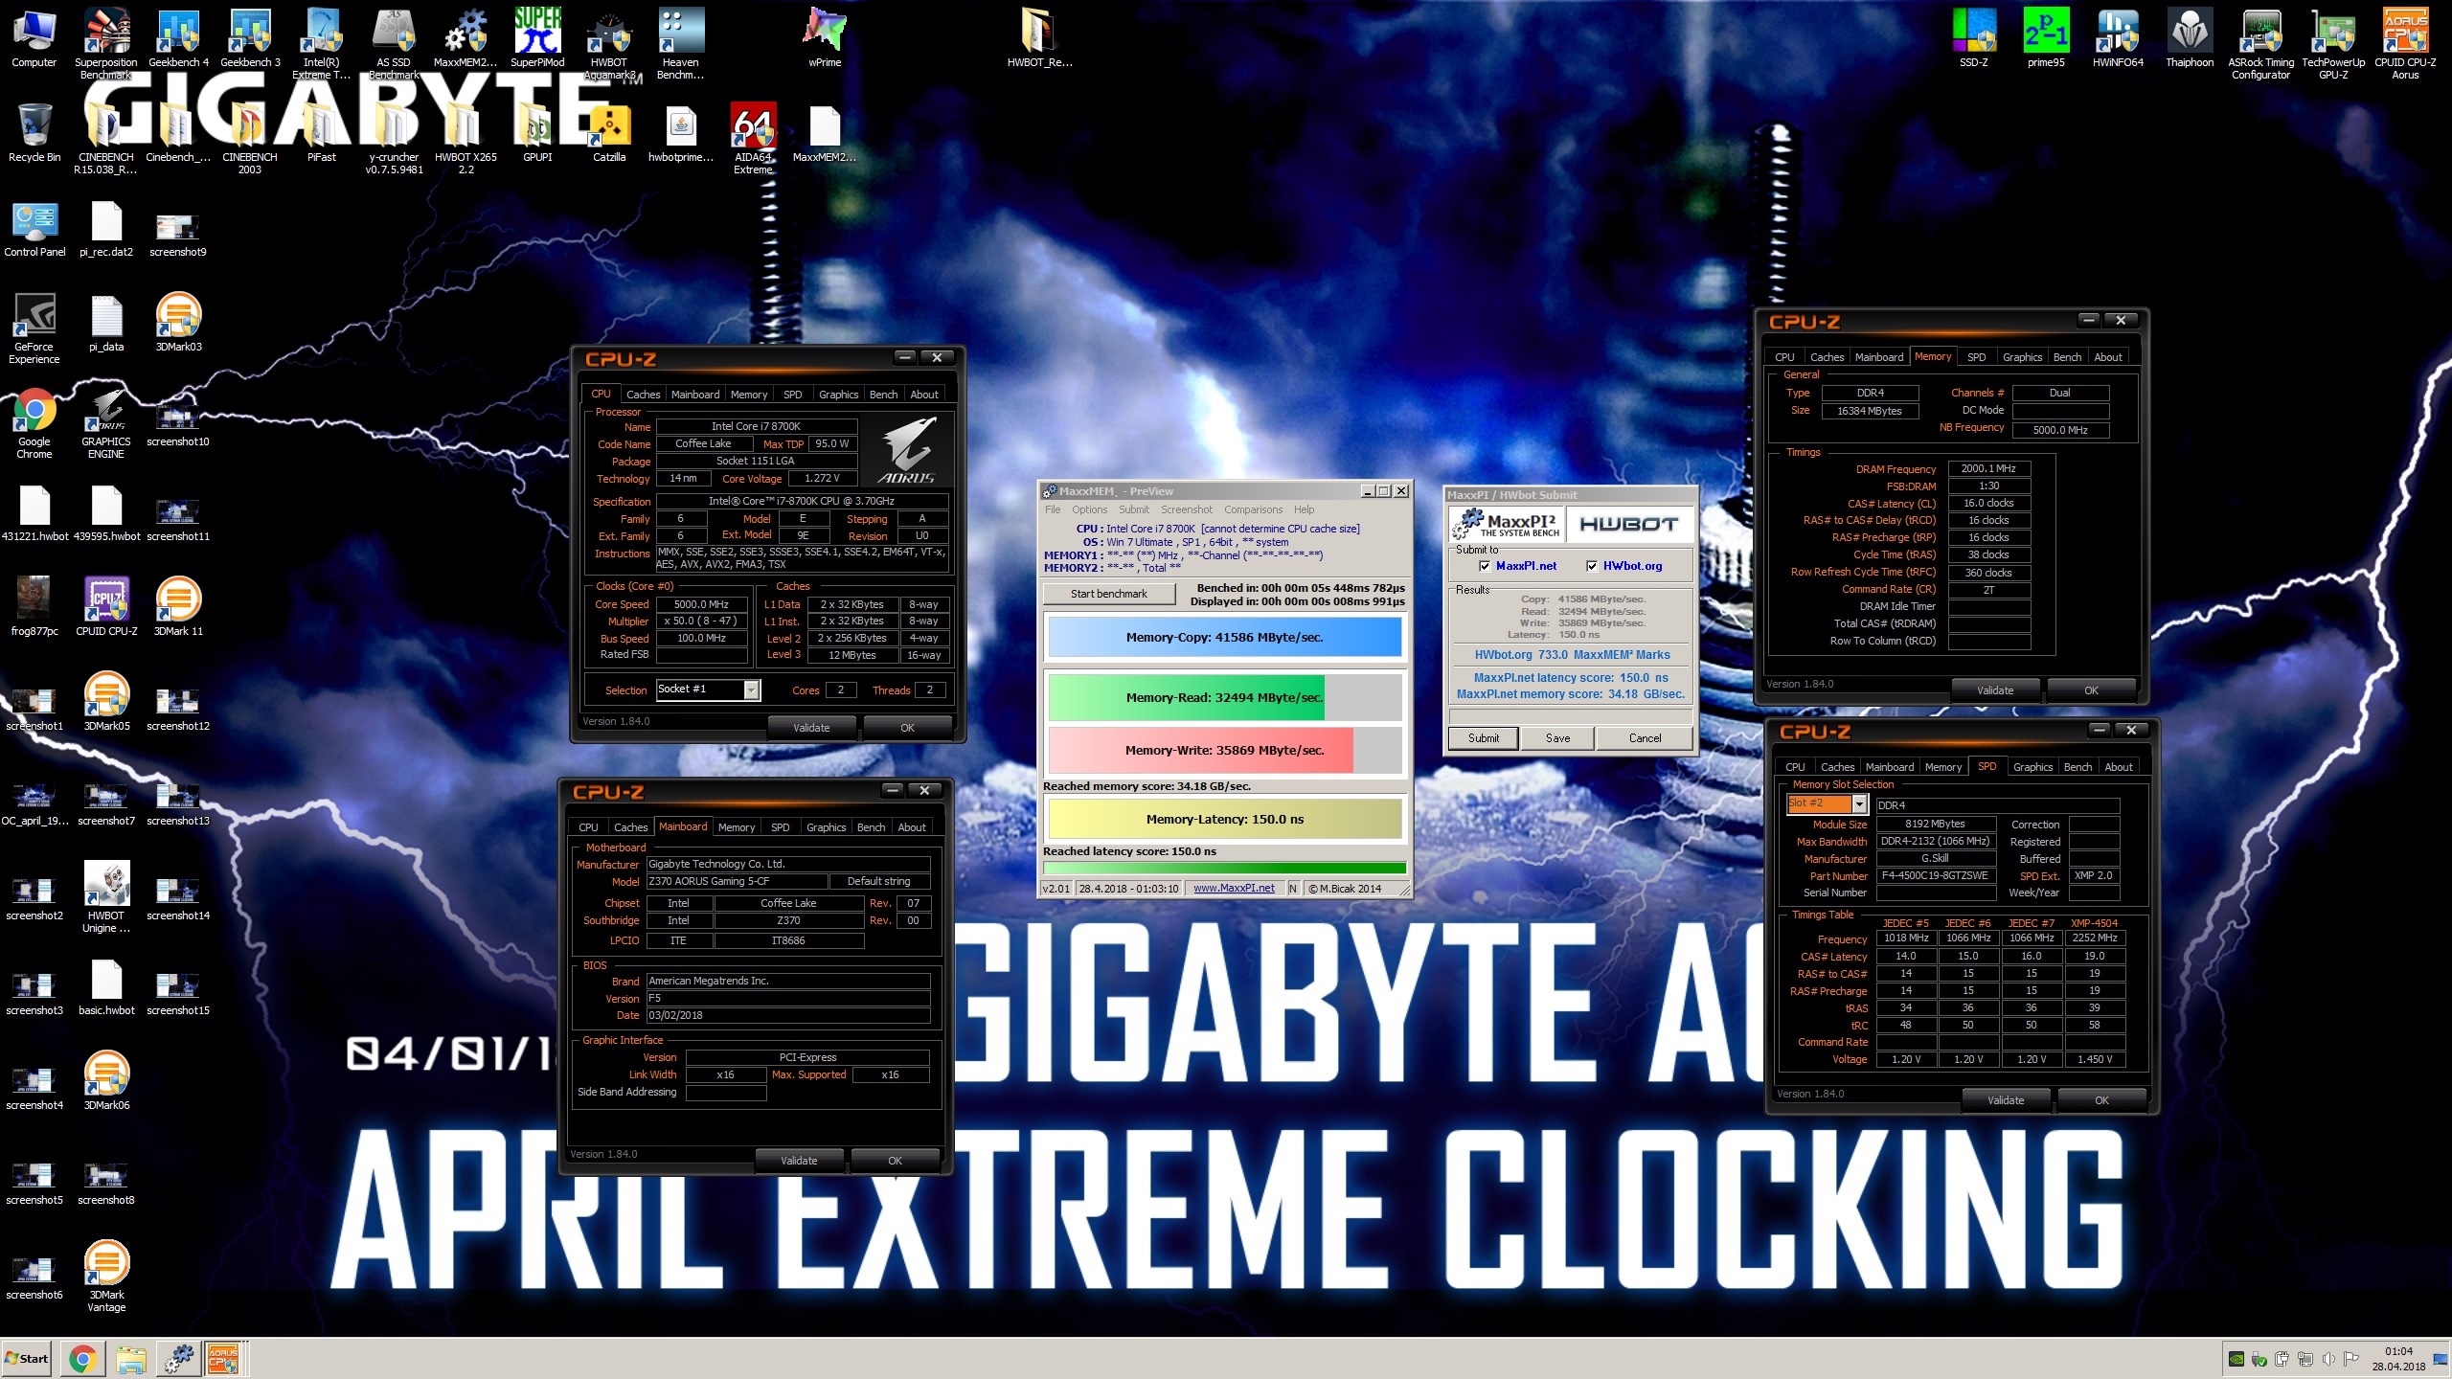This screenshot has height=1379, width=2452.
Task: Click Validate in CPU-Z CPU window
Action: tap(811, 728)
